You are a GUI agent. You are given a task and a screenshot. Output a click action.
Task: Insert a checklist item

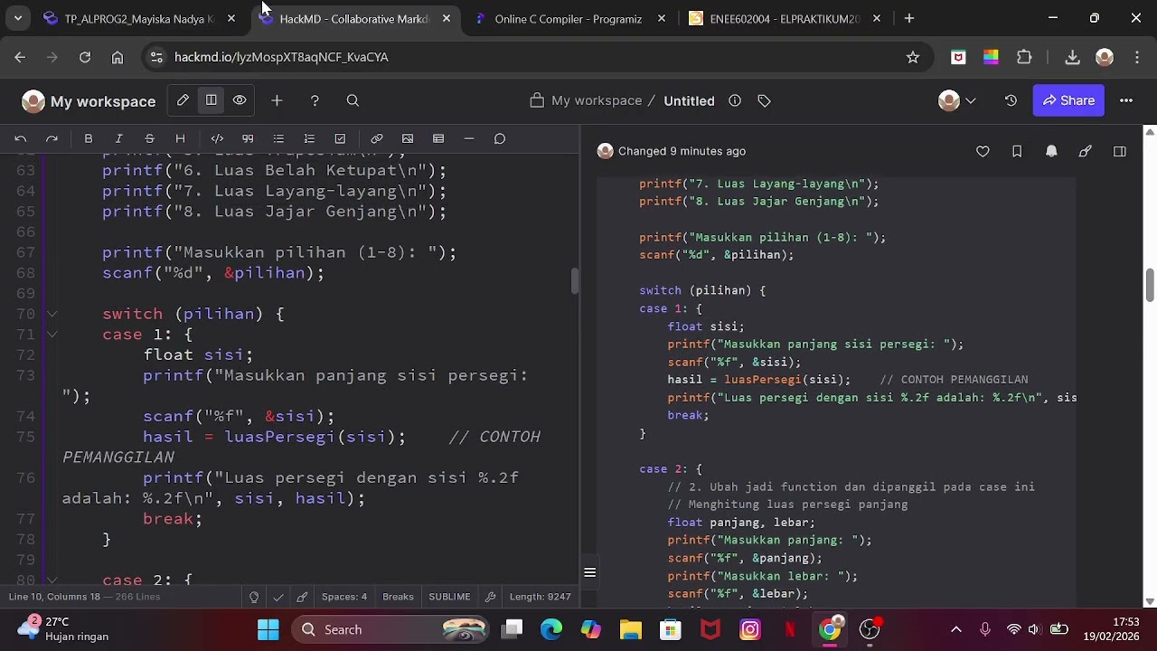pyautogui.click(x=340, y=138)
